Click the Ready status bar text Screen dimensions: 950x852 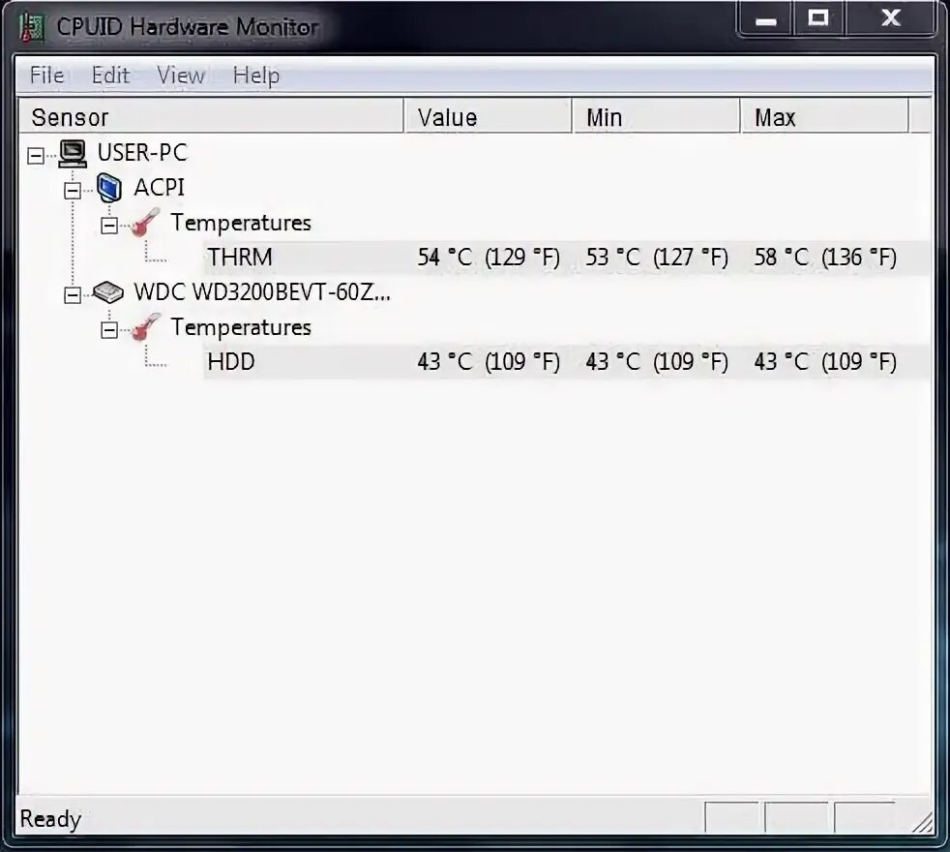tap(51, 819)
